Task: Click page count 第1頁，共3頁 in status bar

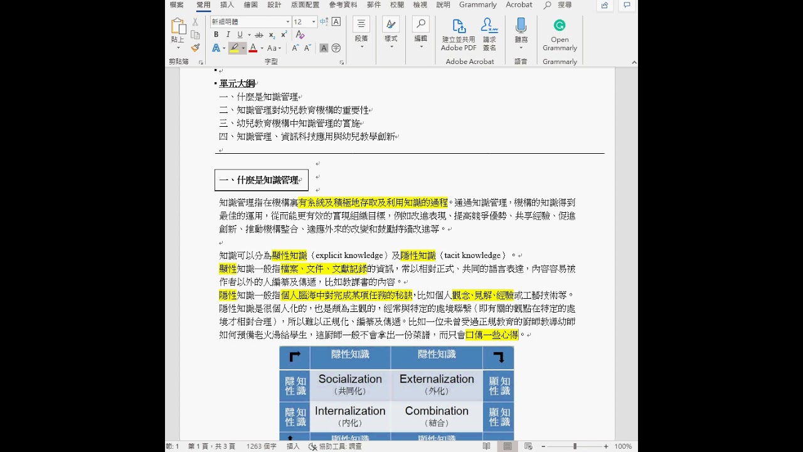Action: point(212,446)
